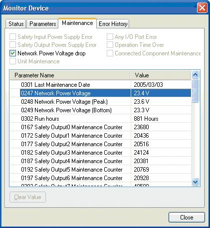The image size is (210, 228).
Task: Toggle Any I/O Port Error checkbox
Action: [x=110, y=37]
